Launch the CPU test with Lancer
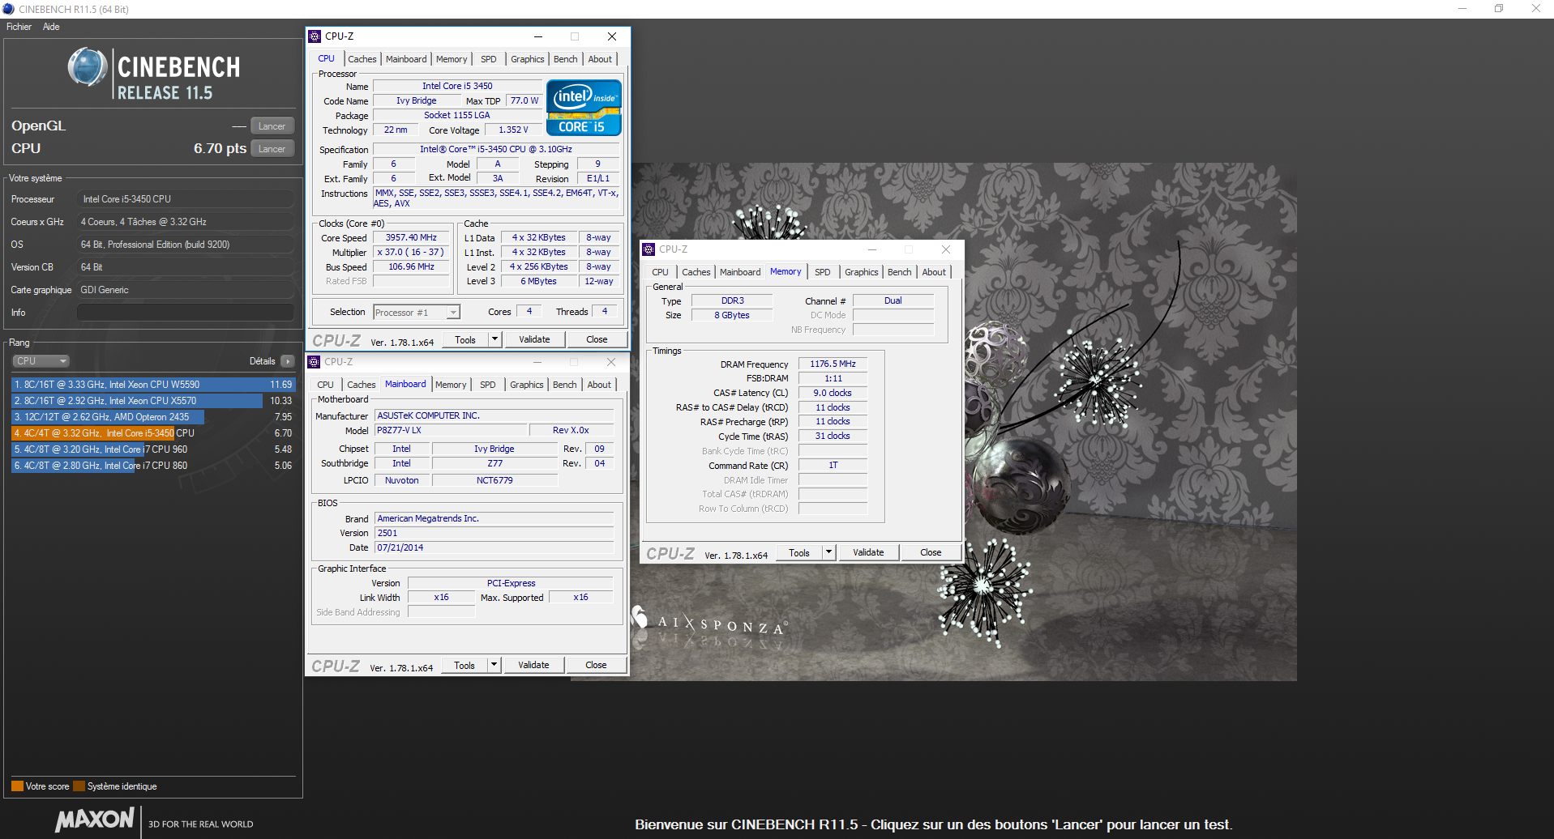The width and height of the screenshot is (1554, 839). click(x=272, y=149)
